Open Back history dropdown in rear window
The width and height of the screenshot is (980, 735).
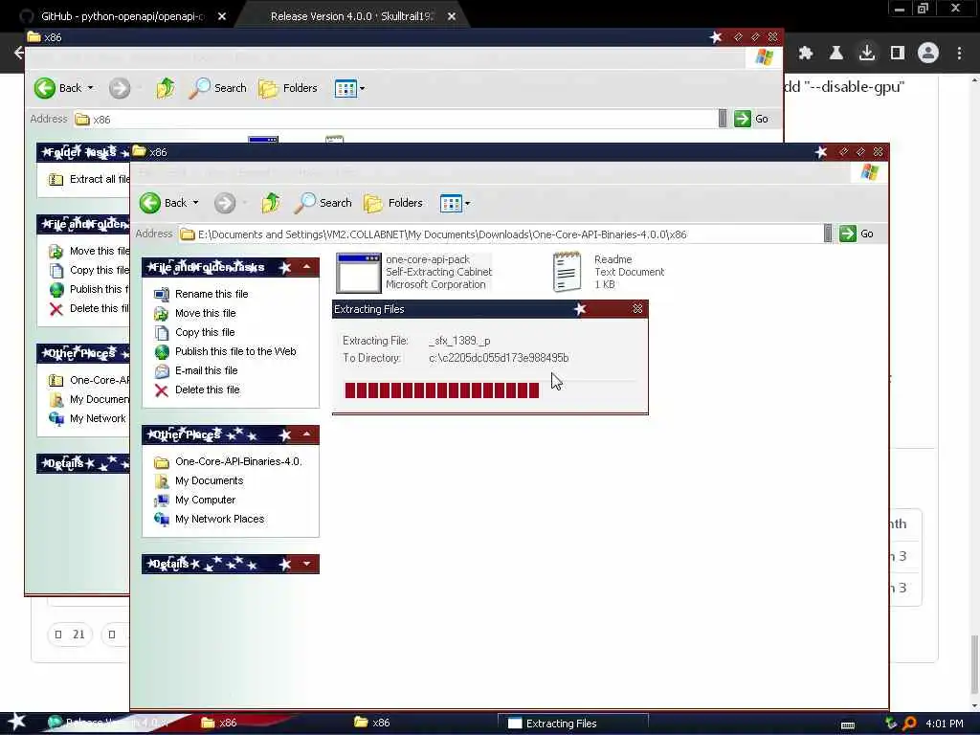pyautogui.click(x=90, y=87)
